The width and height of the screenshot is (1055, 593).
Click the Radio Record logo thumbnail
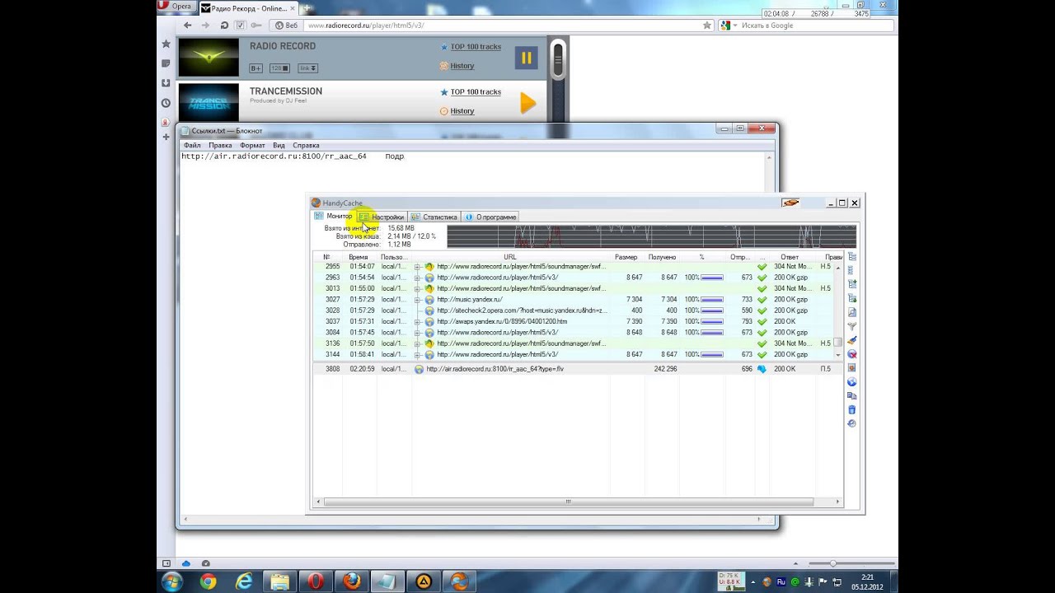tap(209, 58)
